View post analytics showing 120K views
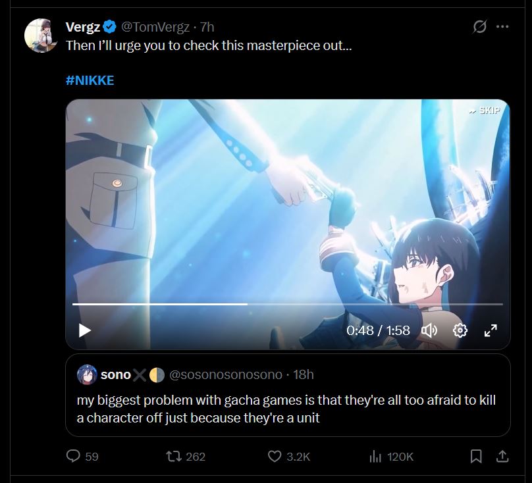Image resolution: width=532 pixels, height=483 pixels. [x=391, y=457]
